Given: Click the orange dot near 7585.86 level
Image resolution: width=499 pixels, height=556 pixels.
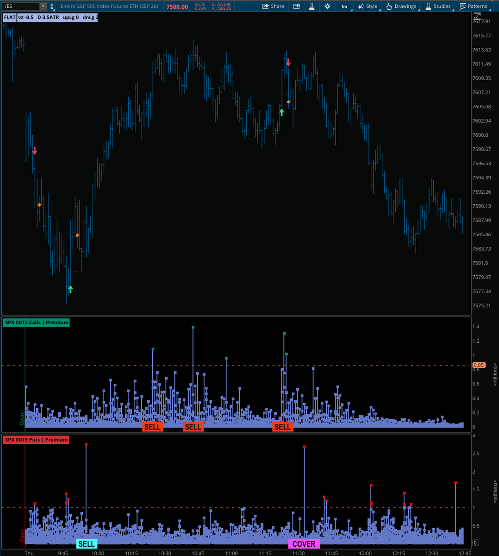Looking at the screenshot, I should tap(77, 235).
